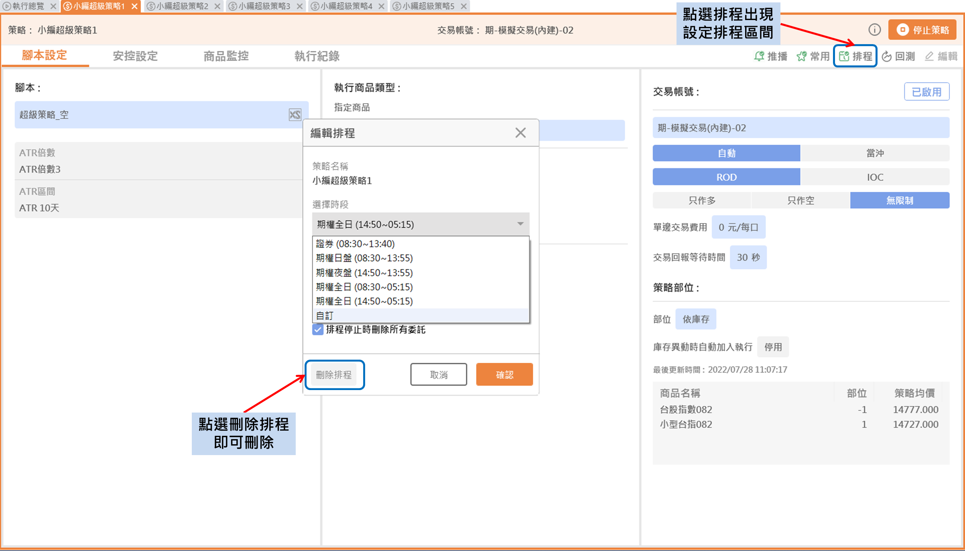The image size is (965, 551).
Task: Select the 當沖 toggle option
Action: click(875, 153)
